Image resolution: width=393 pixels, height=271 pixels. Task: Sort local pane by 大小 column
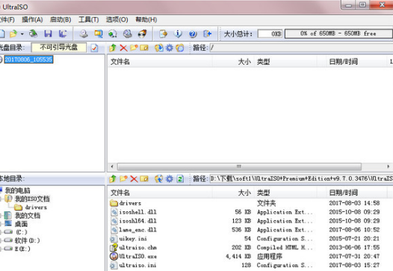(x=233, y=193)
